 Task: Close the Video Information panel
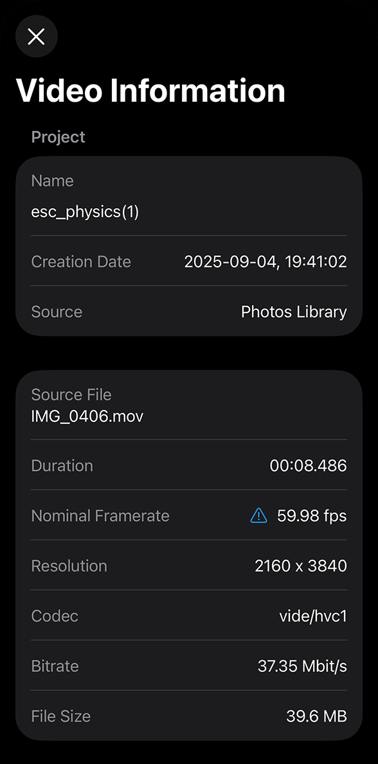tap(37, 37)
